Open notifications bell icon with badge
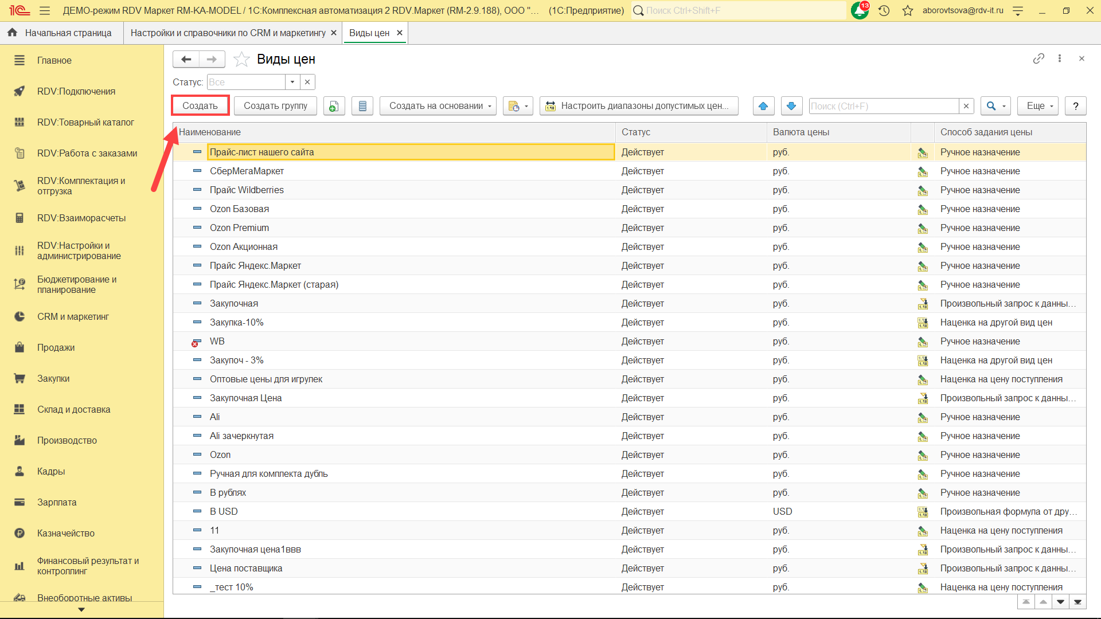 tap(860, 10)
